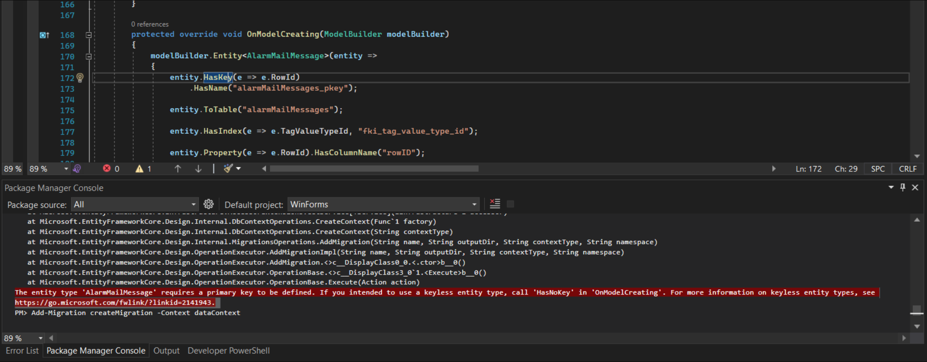
Task: Click the lightbulb quick actions icon on line 172
Action: pos(80,78)
